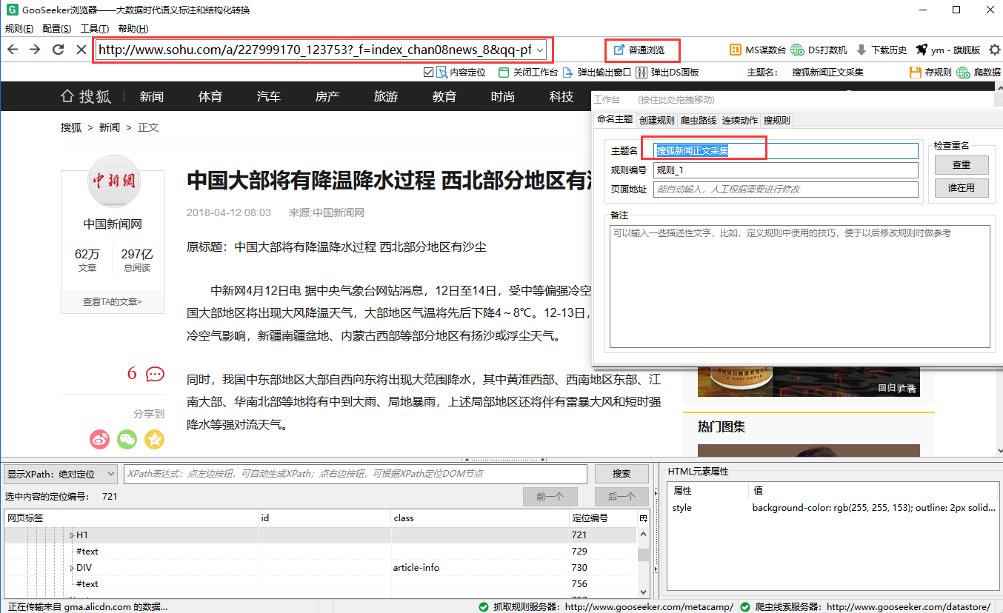Click the DOM tree vertical scrollbar thumb
The height and width of the screenshot is (613, 1003).
(x=643, y=555)
